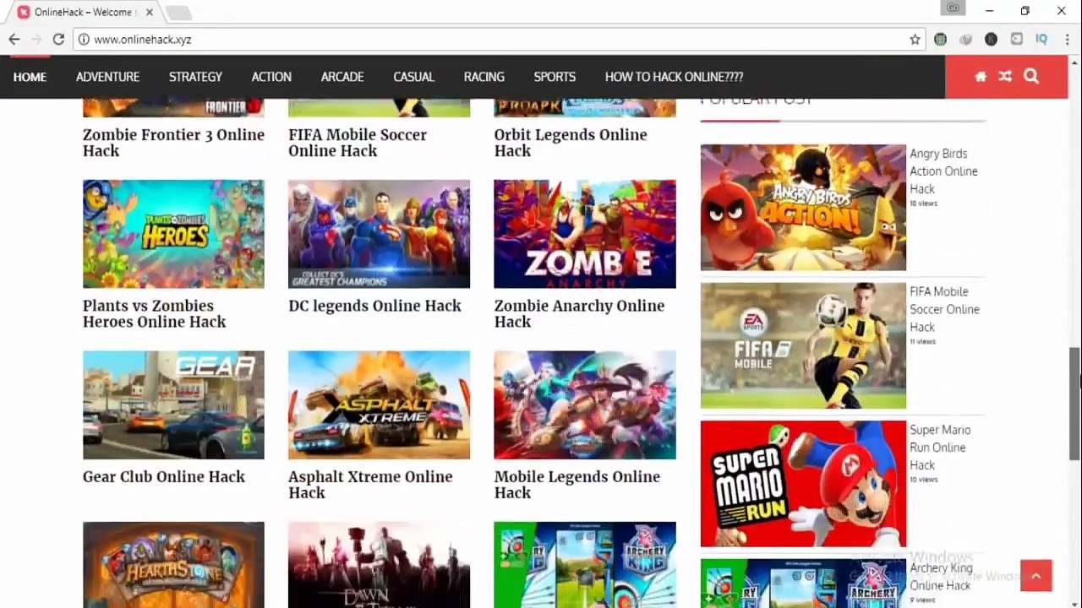Viewport: 1082px width, 608px height.
Task: Open Archery King Online Hack sidebar link
Action: [x=940, y=577]
